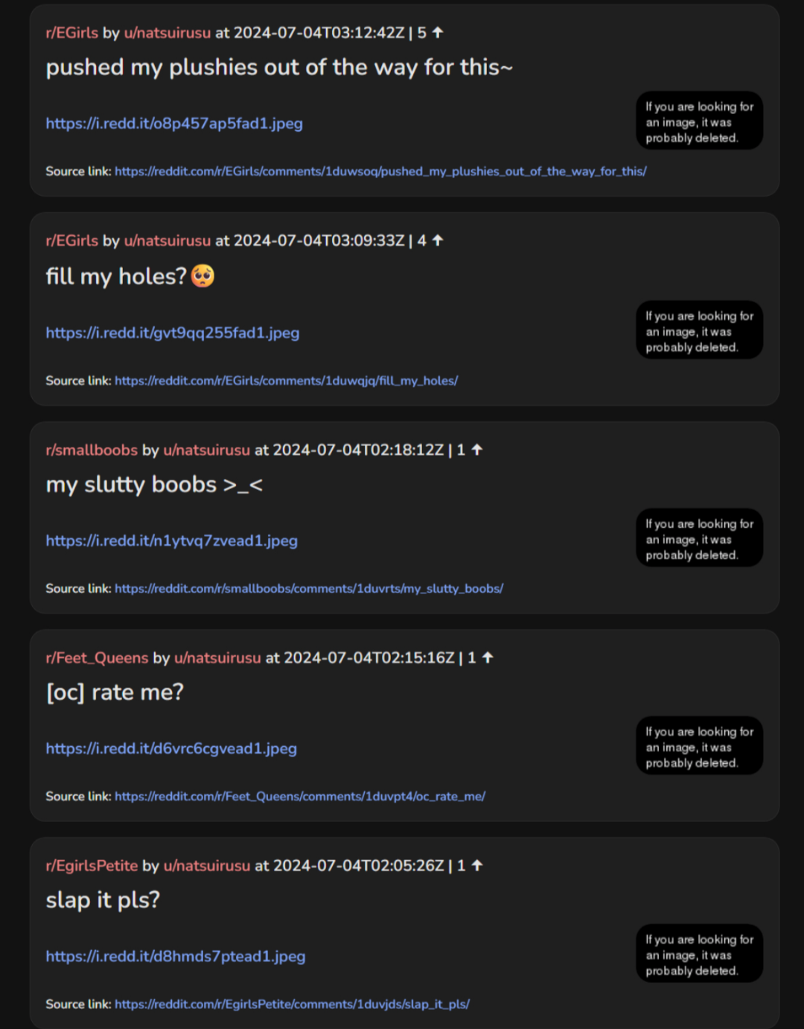
Task: Open the u/natsuirusu profile link in the first post
Action: pyautogui.click(x=167, y=33)
